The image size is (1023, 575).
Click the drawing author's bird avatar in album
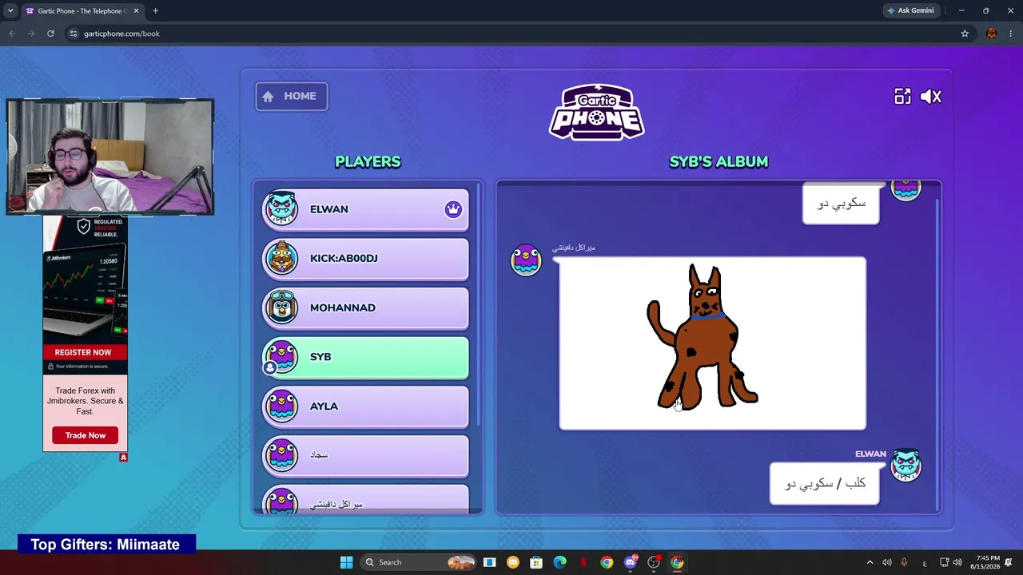point(526,260)
